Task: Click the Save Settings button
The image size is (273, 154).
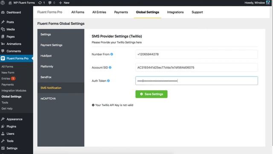Action: coord(151,94)
